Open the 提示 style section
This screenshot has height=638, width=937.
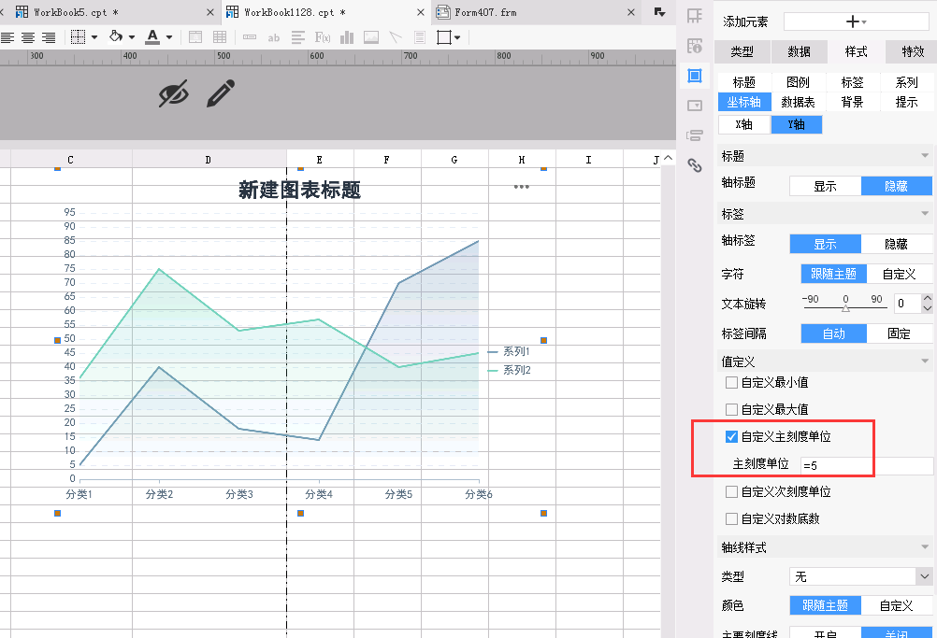[906, 102]
